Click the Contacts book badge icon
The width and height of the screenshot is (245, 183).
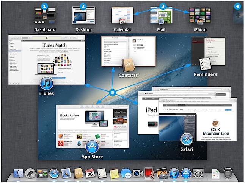pyautogui.click(x=128, y=65)
